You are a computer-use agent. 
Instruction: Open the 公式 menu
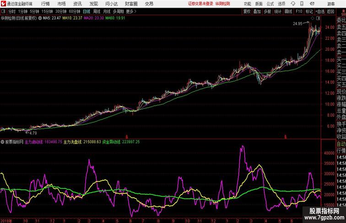[x=270, y=4]
